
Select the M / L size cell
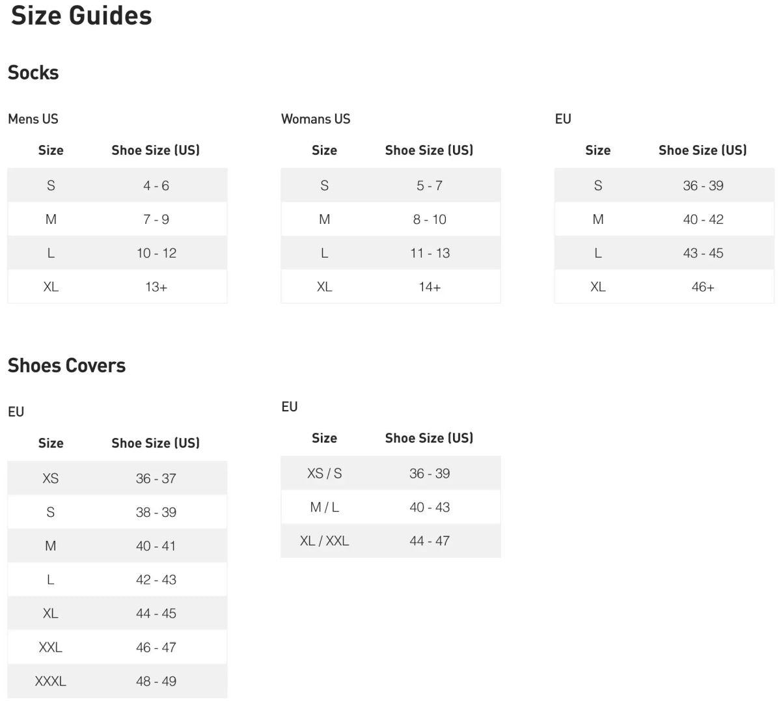tap(324, 507)
